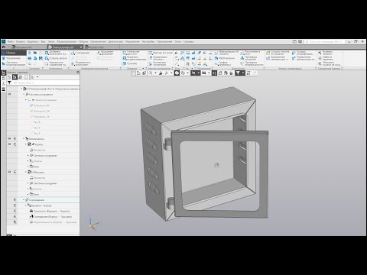This screenshot has width=367, height=275.
Task: Open the Диагностика menu
Action: pos(115,41)
